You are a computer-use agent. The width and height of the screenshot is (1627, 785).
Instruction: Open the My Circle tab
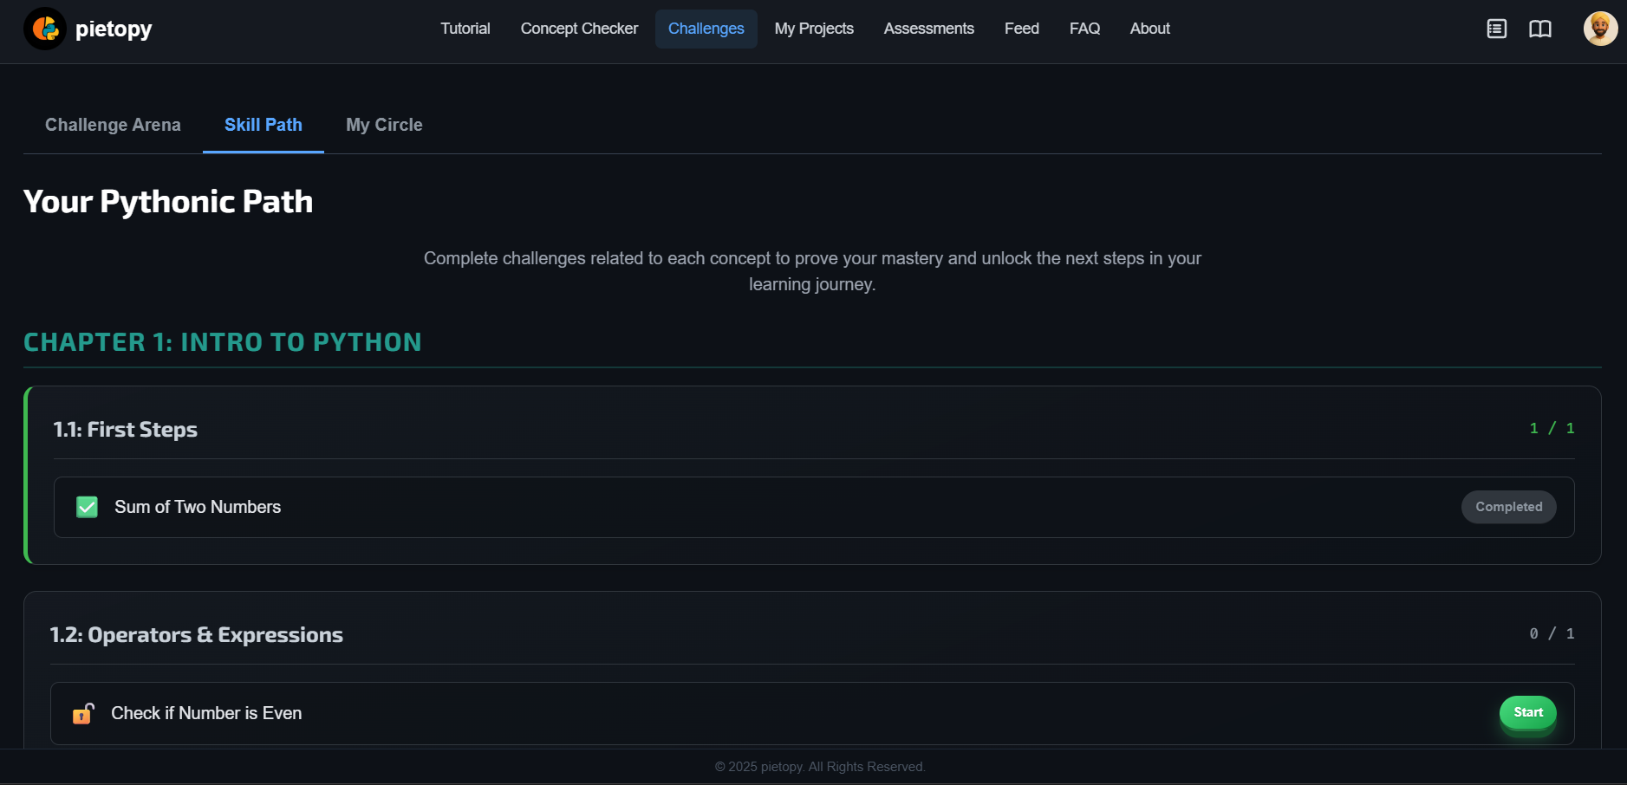384,125
